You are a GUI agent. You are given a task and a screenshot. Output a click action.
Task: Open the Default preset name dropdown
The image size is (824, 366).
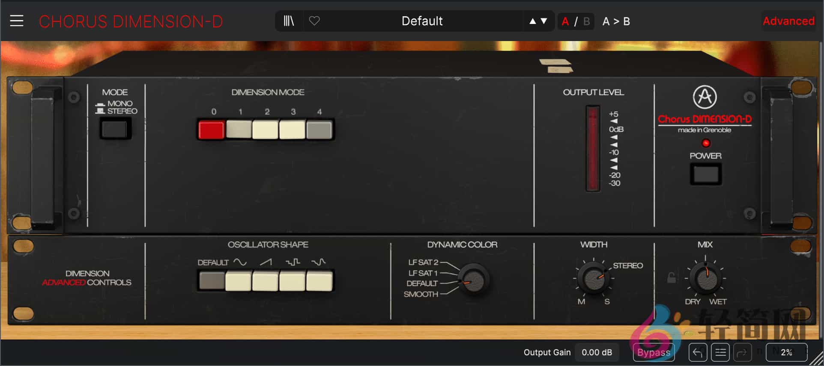(422, 21)
